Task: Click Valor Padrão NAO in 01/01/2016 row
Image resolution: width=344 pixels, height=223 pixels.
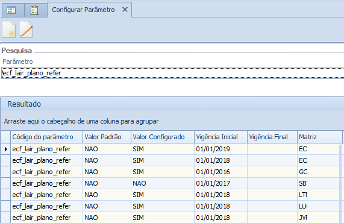Action: click(107, 172)
